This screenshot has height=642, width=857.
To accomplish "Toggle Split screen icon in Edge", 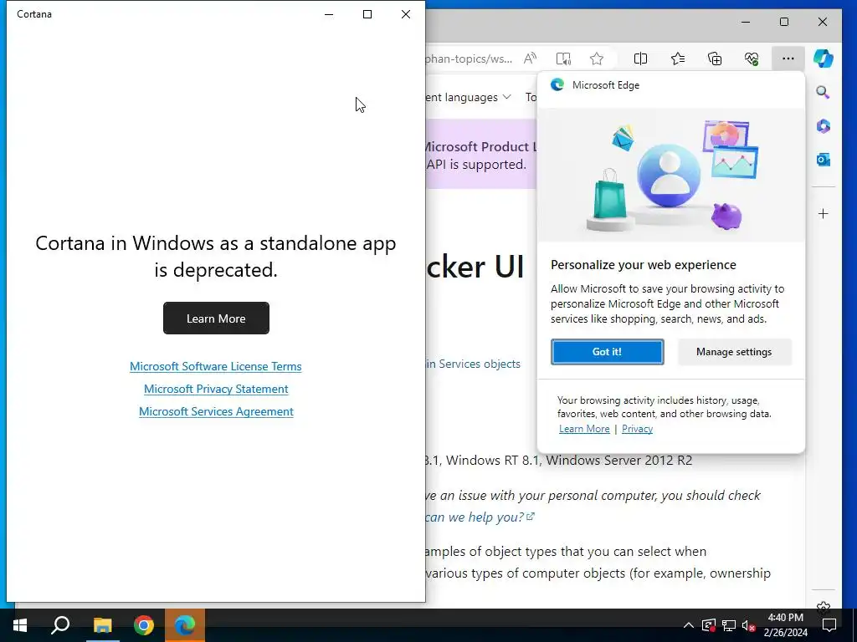I will [640, 59].
